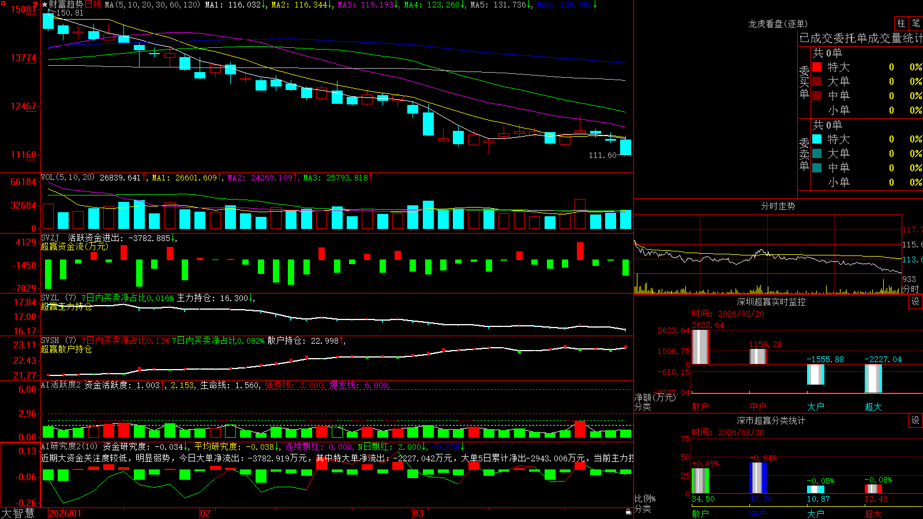Select the 03 month marker on time axis
The width and height of the screenshot is (923, 519).
tap(418, 513)
